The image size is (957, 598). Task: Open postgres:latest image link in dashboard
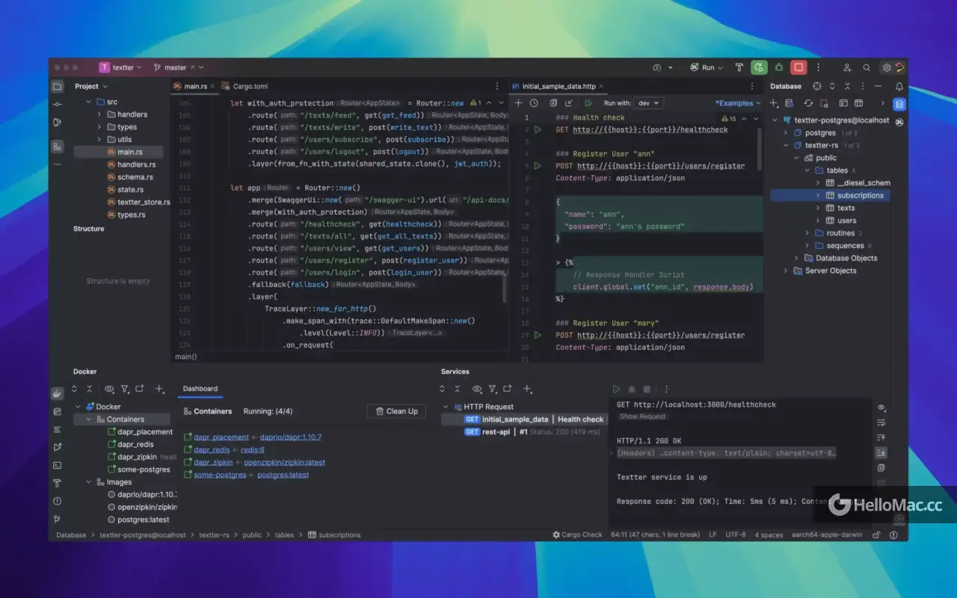283,475
